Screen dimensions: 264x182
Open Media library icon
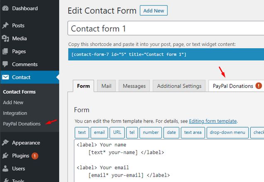(5, 38)
